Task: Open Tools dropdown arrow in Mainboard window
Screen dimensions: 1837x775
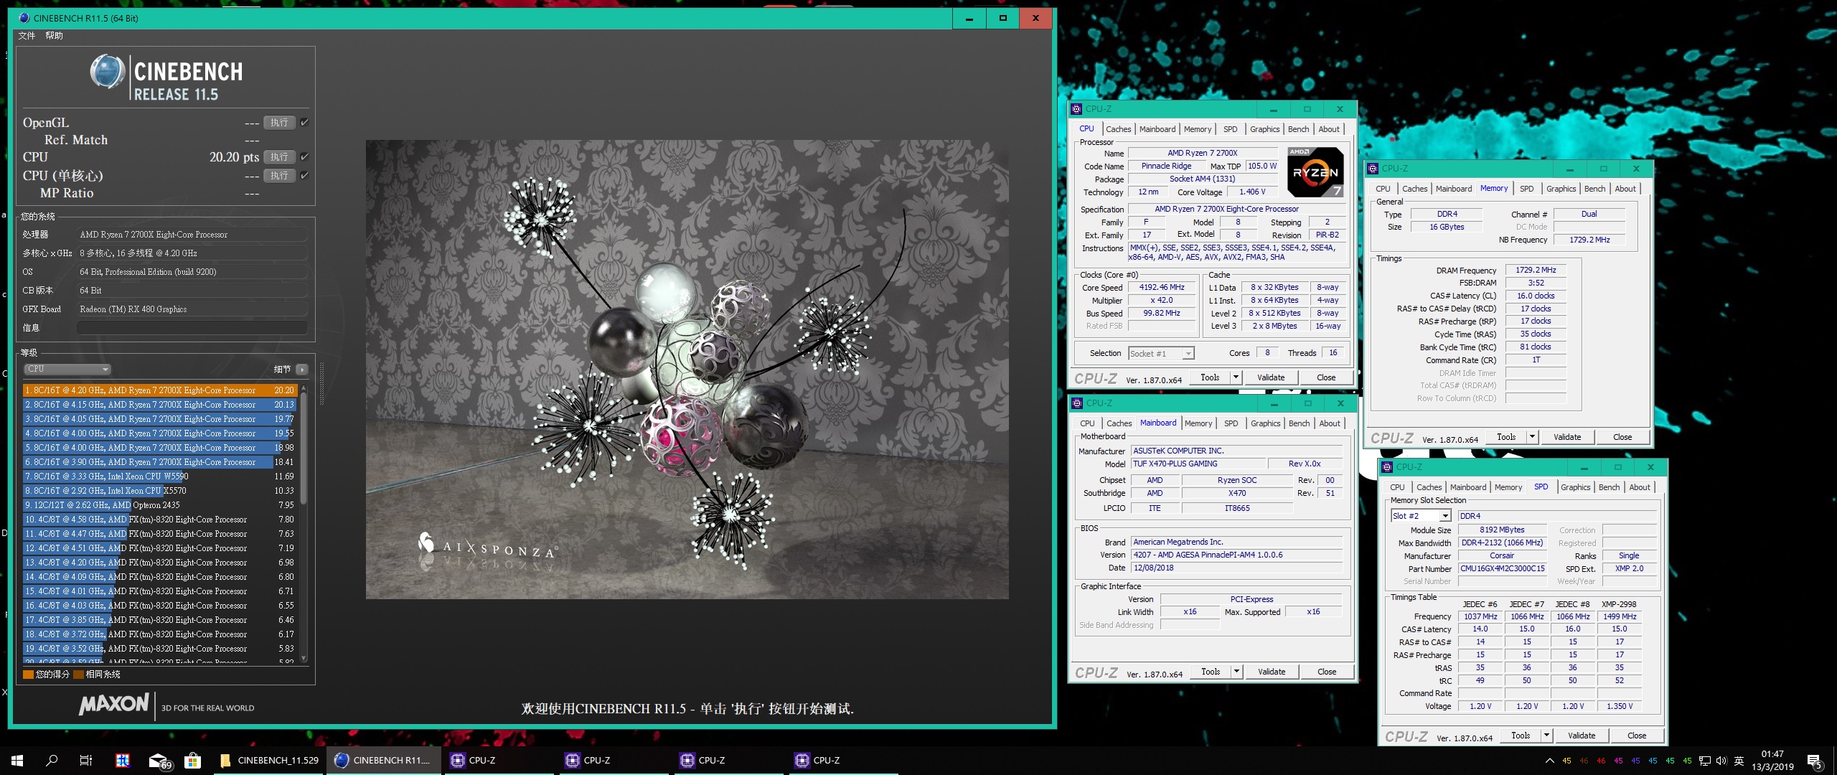Action: click(x=1236, y=672)
